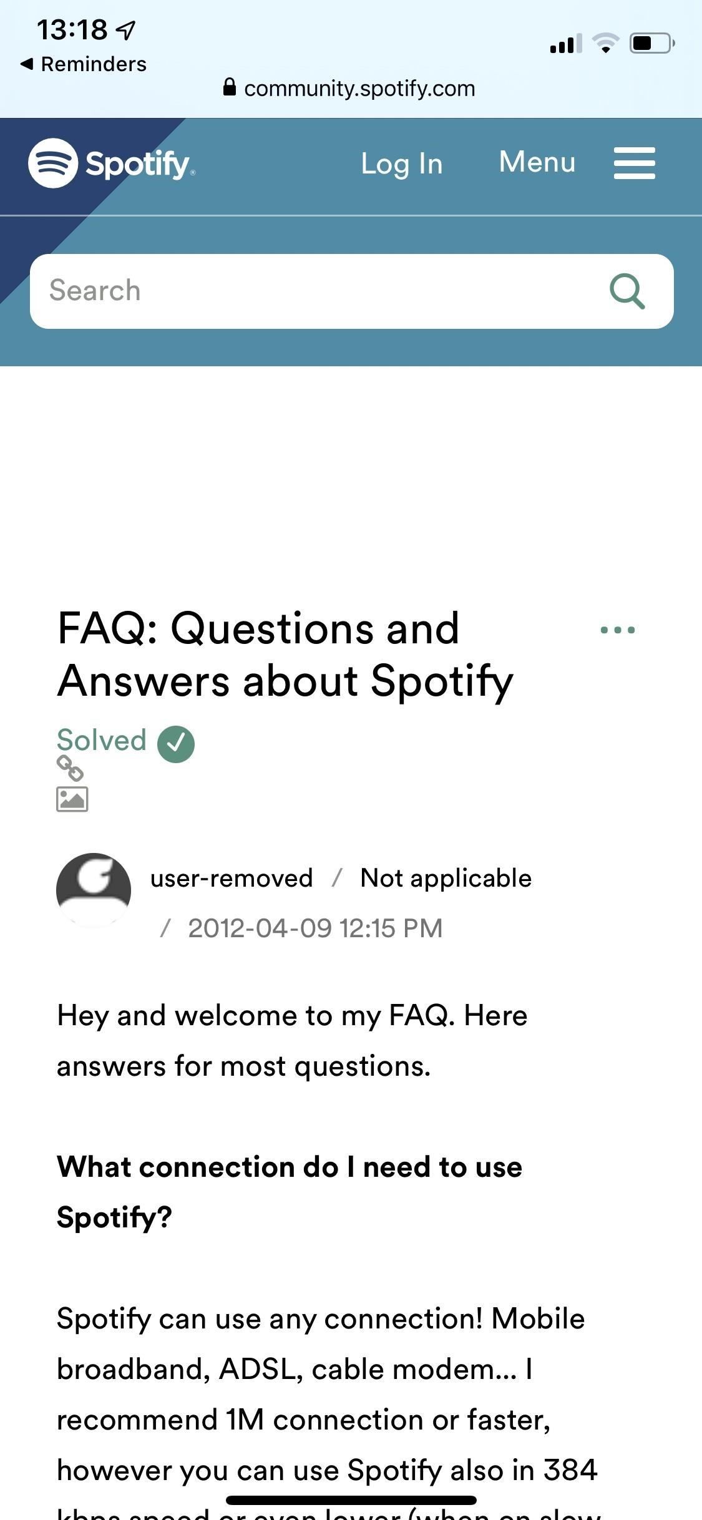Tap the battery indicator in status bar
Image resolution: width=702 pixels, height=1520 pixels.
651,43
